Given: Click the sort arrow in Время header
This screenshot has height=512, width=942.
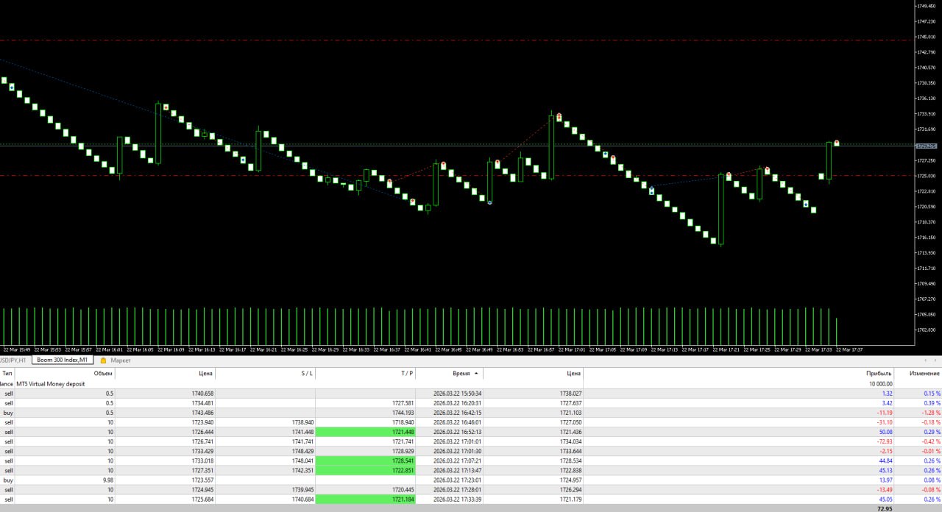Looking at the screenshot, I should [x=475, y=374].
